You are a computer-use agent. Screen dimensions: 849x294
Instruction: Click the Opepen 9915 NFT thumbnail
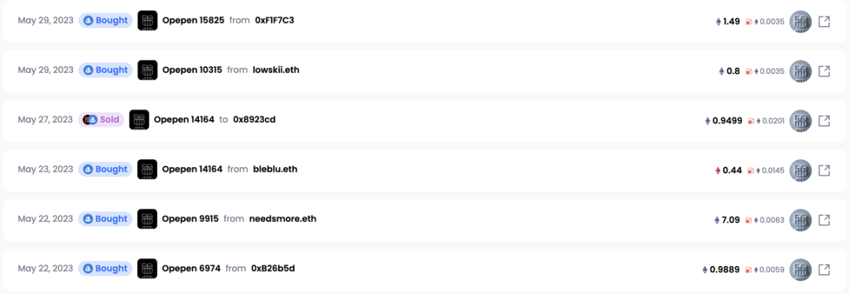click(147, 220)
